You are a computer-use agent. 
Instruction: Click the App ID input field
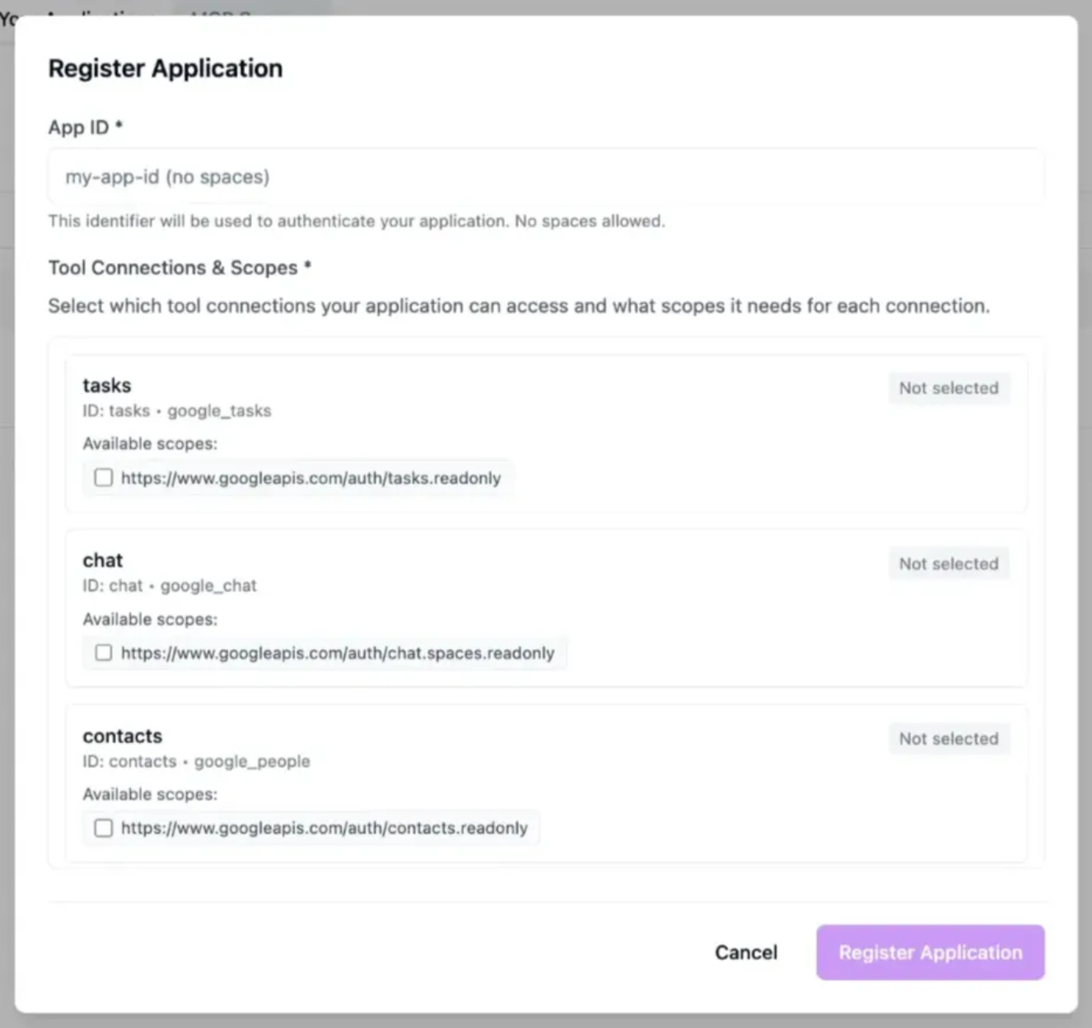[545, 177]
